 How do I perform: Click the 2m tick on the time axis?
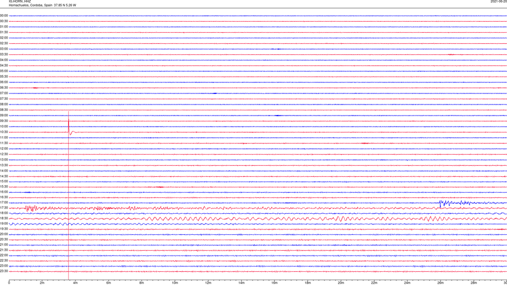tap(42, 283)
